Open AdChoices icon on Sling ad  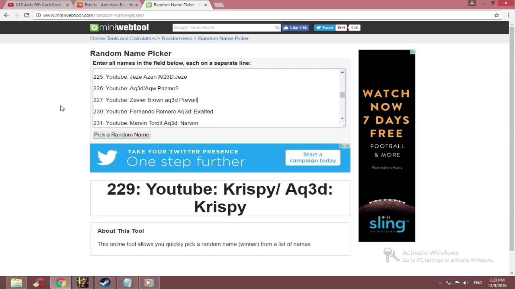[412, 52]
